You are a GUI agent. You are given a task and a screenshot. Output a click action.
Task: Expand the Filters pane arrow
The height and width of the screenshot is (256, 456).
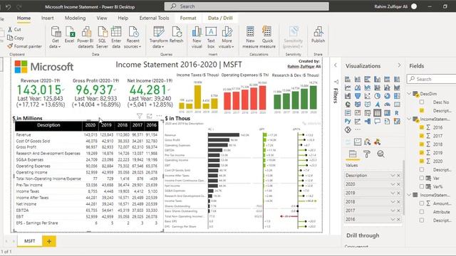[x=336, y=65]
